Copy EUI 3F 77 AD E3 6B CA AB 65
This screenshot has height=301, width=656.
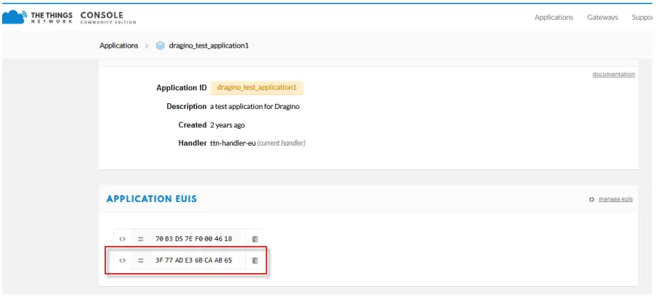tap(255, 260)
